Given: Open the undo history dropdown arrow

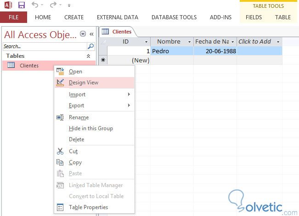Looking at the screenshot, I should pos(42,5).
